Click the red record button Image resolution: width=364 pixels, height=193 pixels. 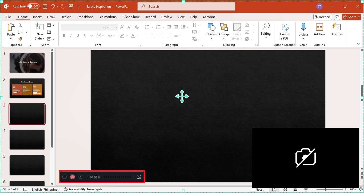(x=72, y=177)
